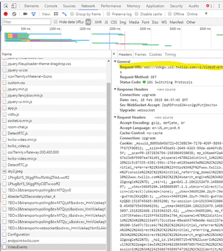This screenshot has height=251, width=223.
Task: Click the sky2.jpeg image file icon
Action: pyautogui.click(x=4, y=171)
